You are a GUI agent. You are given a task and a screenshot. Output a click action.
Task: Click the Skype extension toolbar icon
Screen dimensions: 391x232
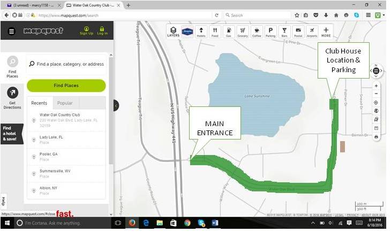point(357,15)
